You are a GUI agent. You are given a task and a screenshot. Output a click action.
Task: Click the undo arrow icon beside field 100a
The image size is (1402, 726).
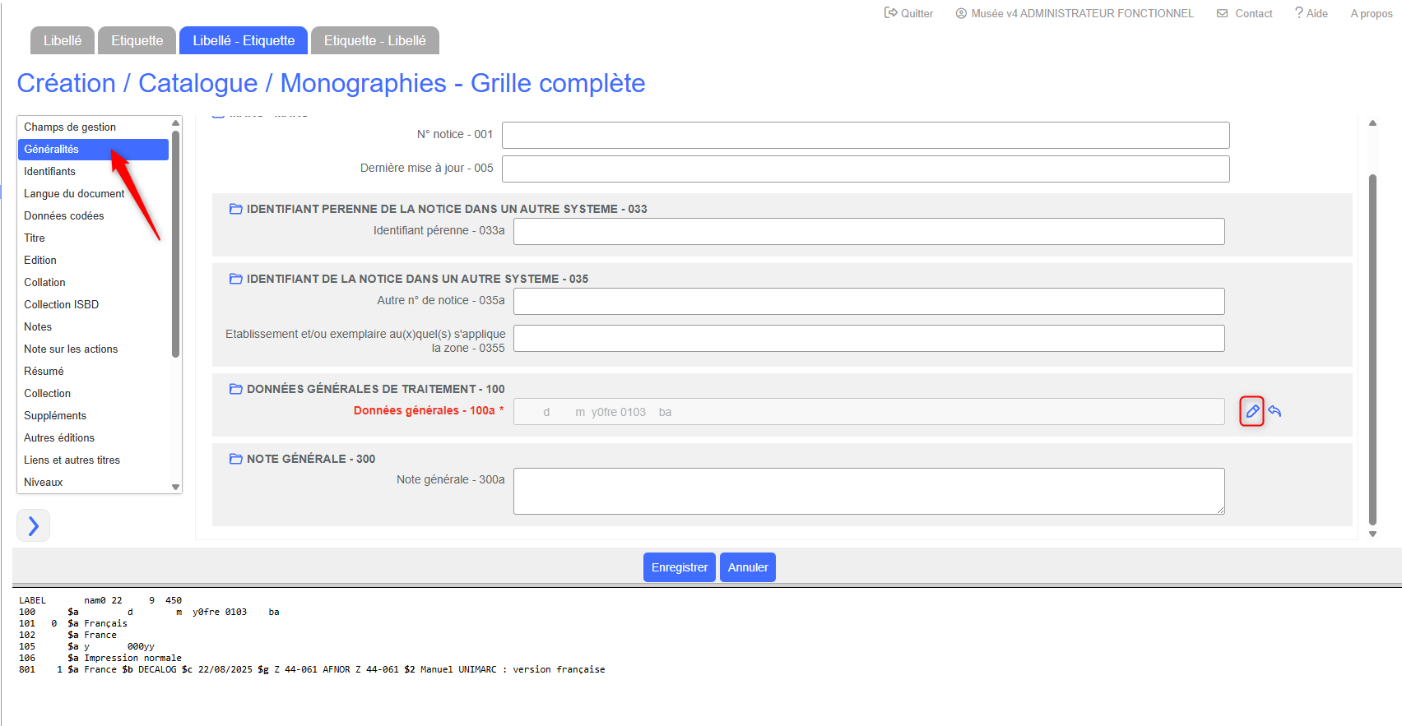point(1274,411)
